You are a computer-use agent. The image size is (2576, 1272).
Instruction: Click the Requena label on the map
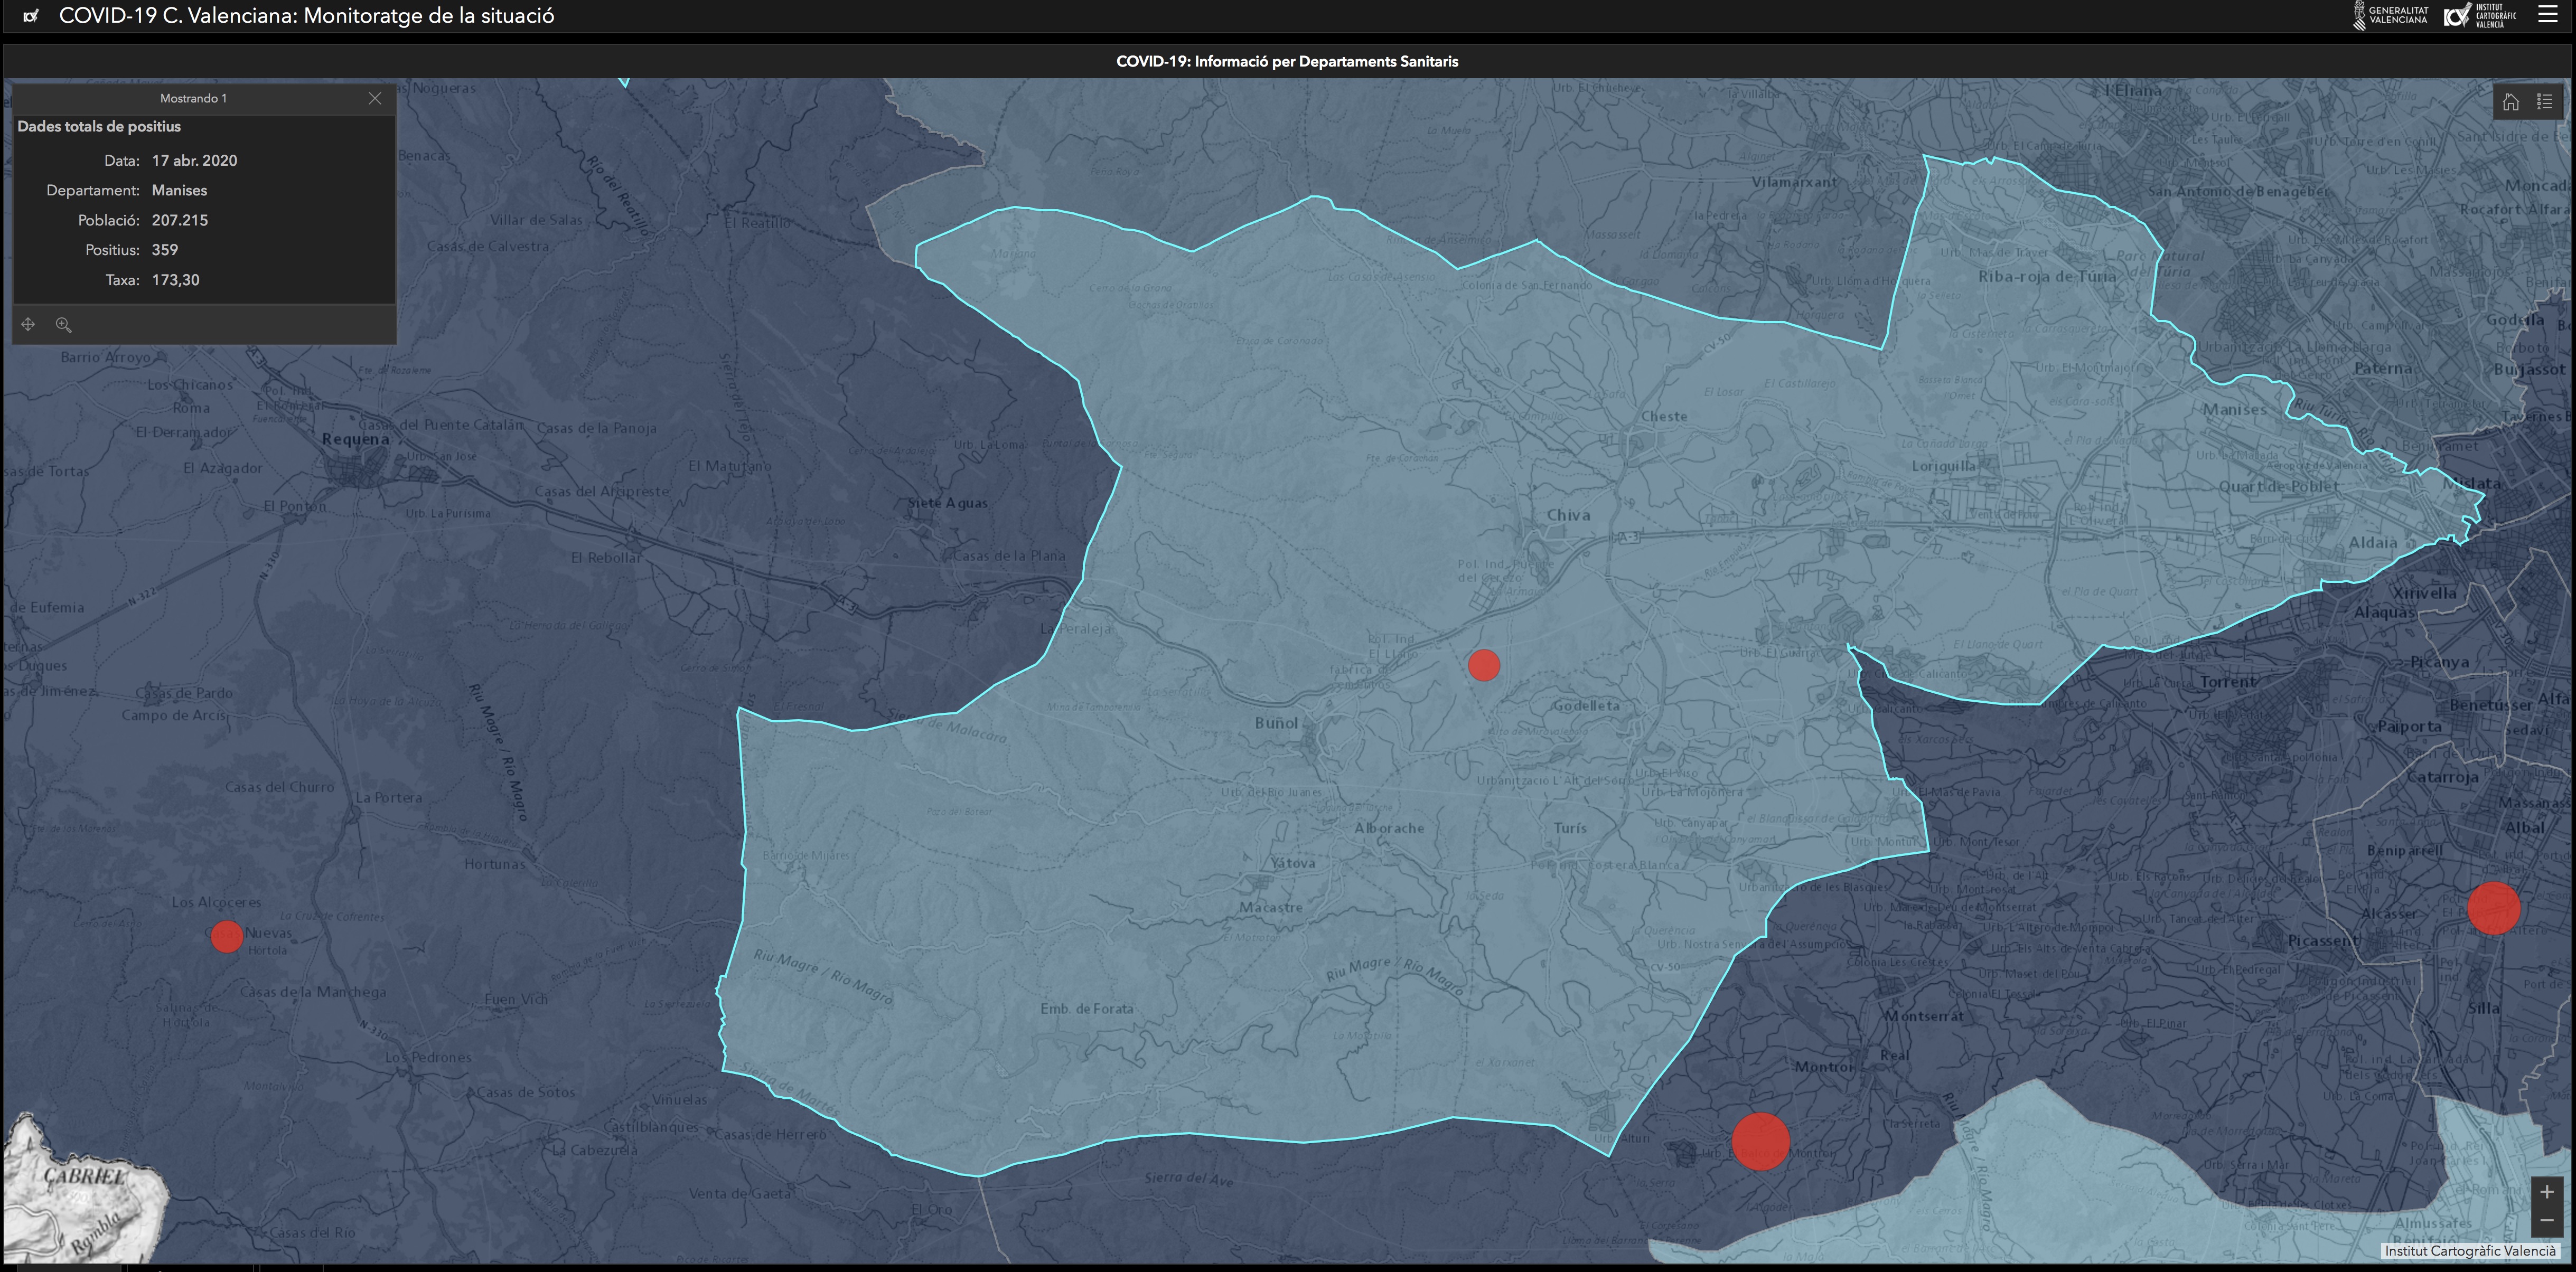click(356, 439)
